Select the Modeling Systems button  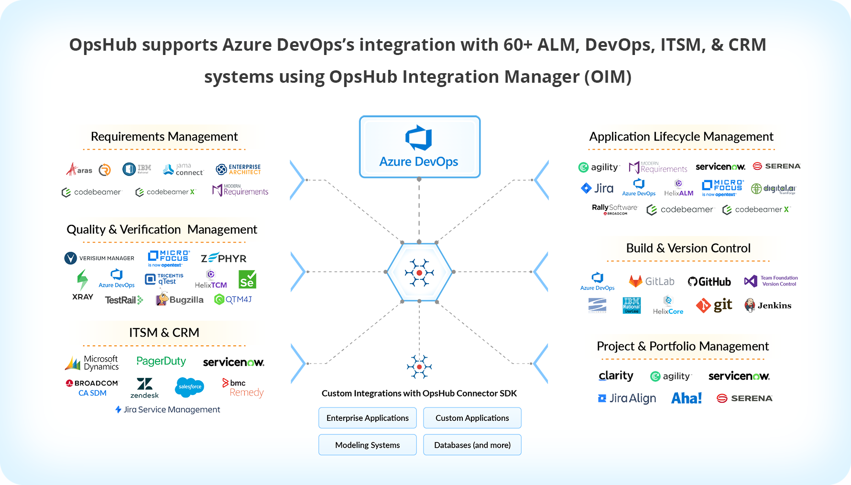(367, 444)
